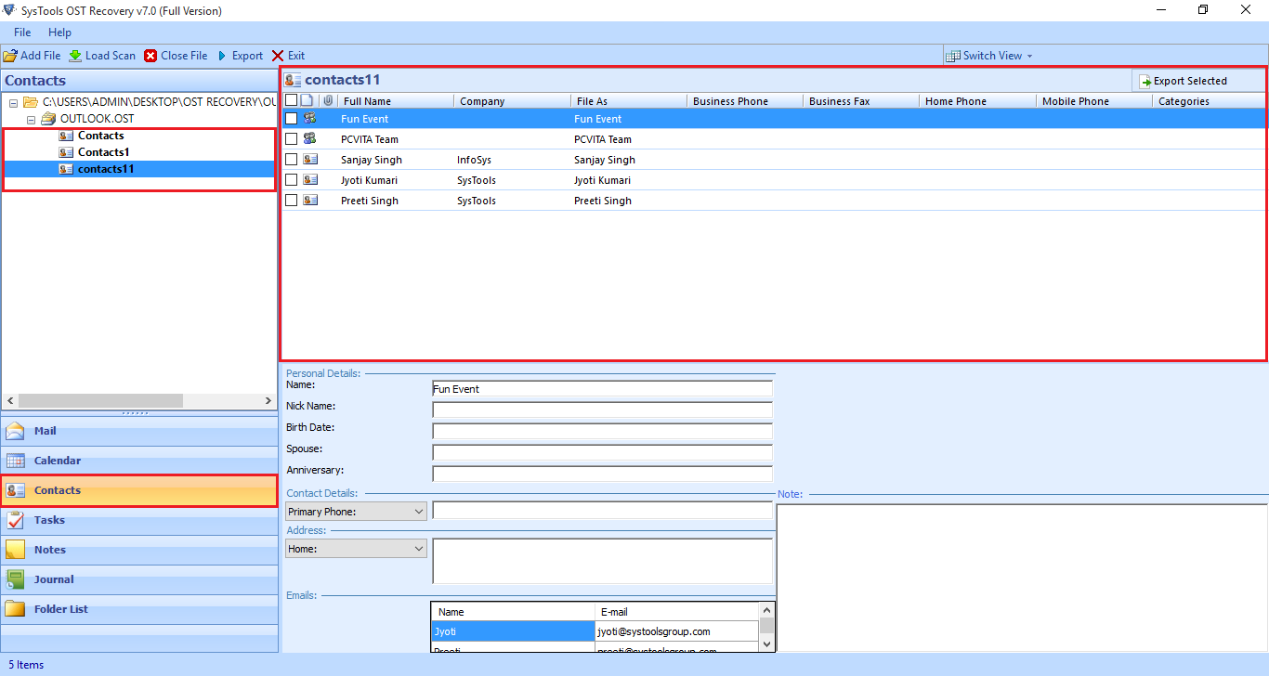Sort by Categories column header

coord(1209,101)
